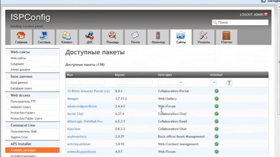The height and width of the screenshot is (157, 280).
Task: Toggle unlocked status for 1C-Bitrix
Action: [217, 91]
